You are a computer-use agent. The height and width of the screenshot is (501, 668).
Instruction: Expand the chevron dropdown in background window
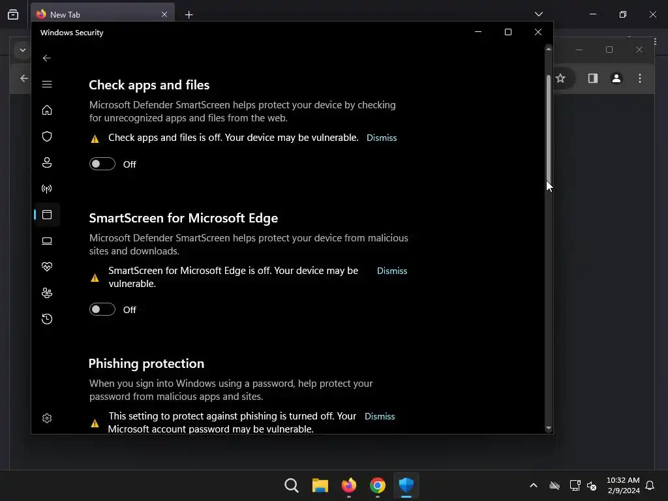point(23,50)
